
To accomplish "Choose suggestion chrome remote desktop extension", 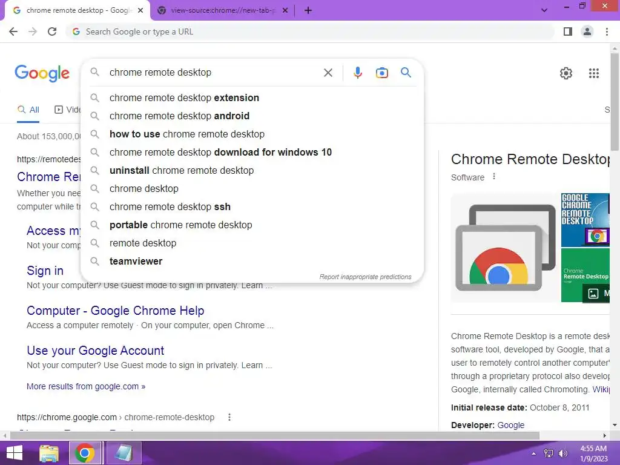I will point(252,97).
